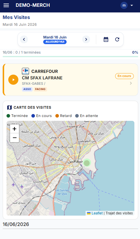Click the En attente grey legend dot
This screenshot has height=239, width=140.
[x=77, y=116]
